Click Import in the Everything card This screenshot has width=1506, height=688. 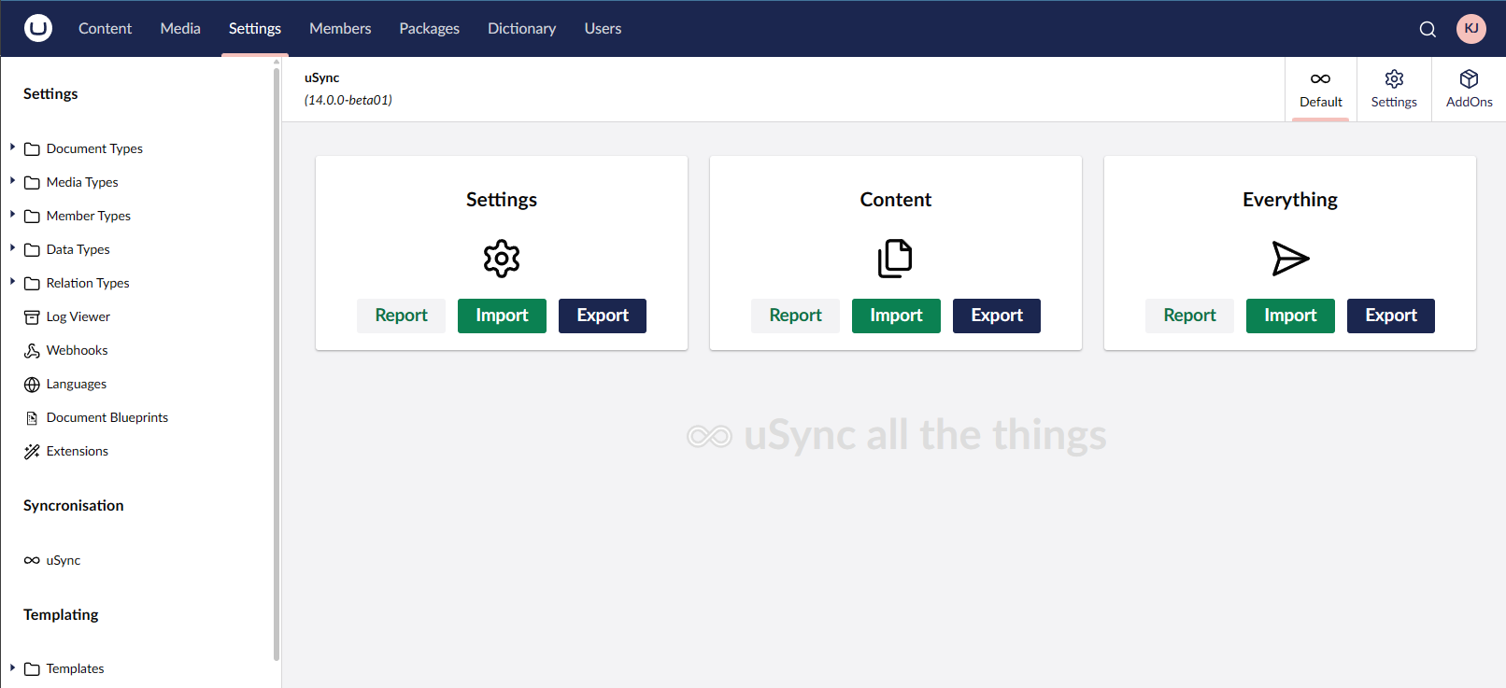pos(1290,316)
